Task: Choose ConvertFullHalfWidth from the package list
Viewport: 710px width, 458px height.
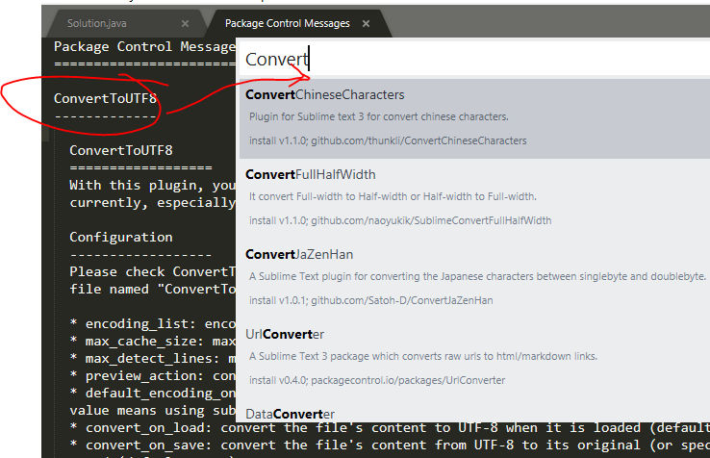Action: (x=474, y=198)
